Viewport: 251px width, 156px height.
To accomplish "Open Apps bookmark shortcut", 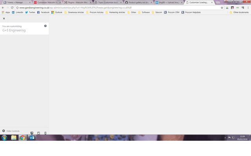I will click(6, 12).
